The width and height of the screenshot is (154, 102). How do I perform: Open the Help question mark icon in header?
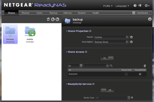tap(135, 5)
